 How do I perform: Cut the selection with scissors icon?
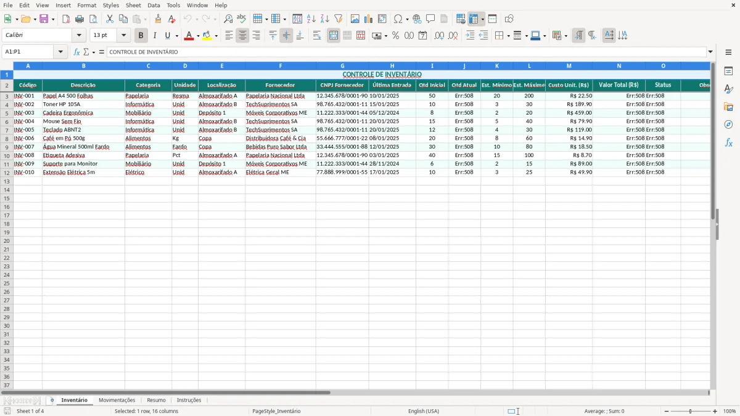(110, 19)
